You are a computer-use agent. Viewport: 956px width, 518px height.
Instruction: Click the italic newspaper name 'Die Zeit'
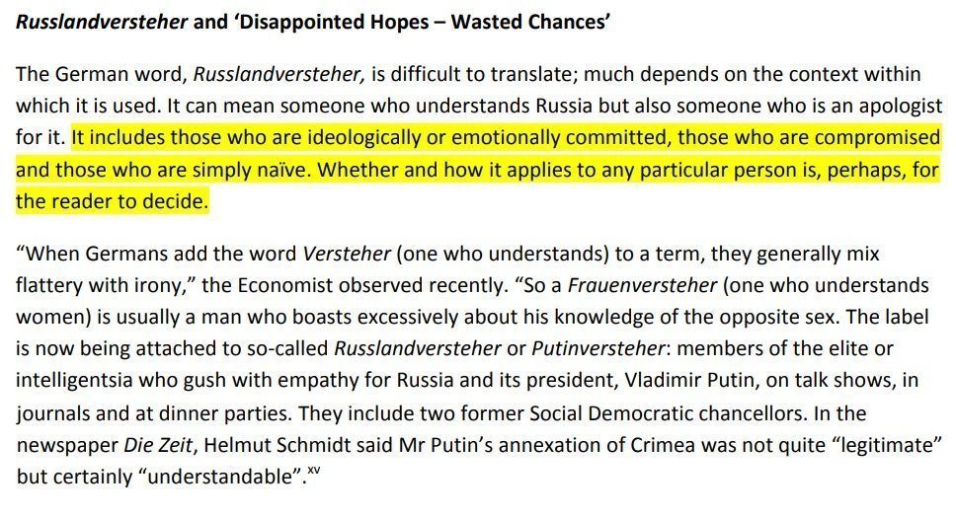[159, 445]
